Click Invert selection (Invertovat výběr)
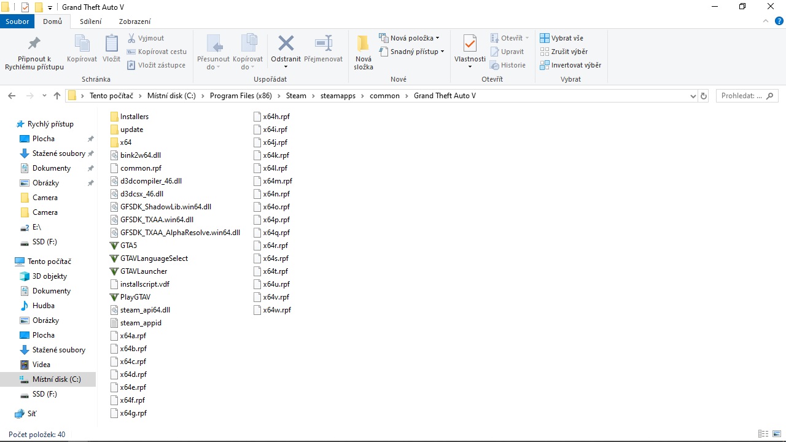 click(570, 65)
